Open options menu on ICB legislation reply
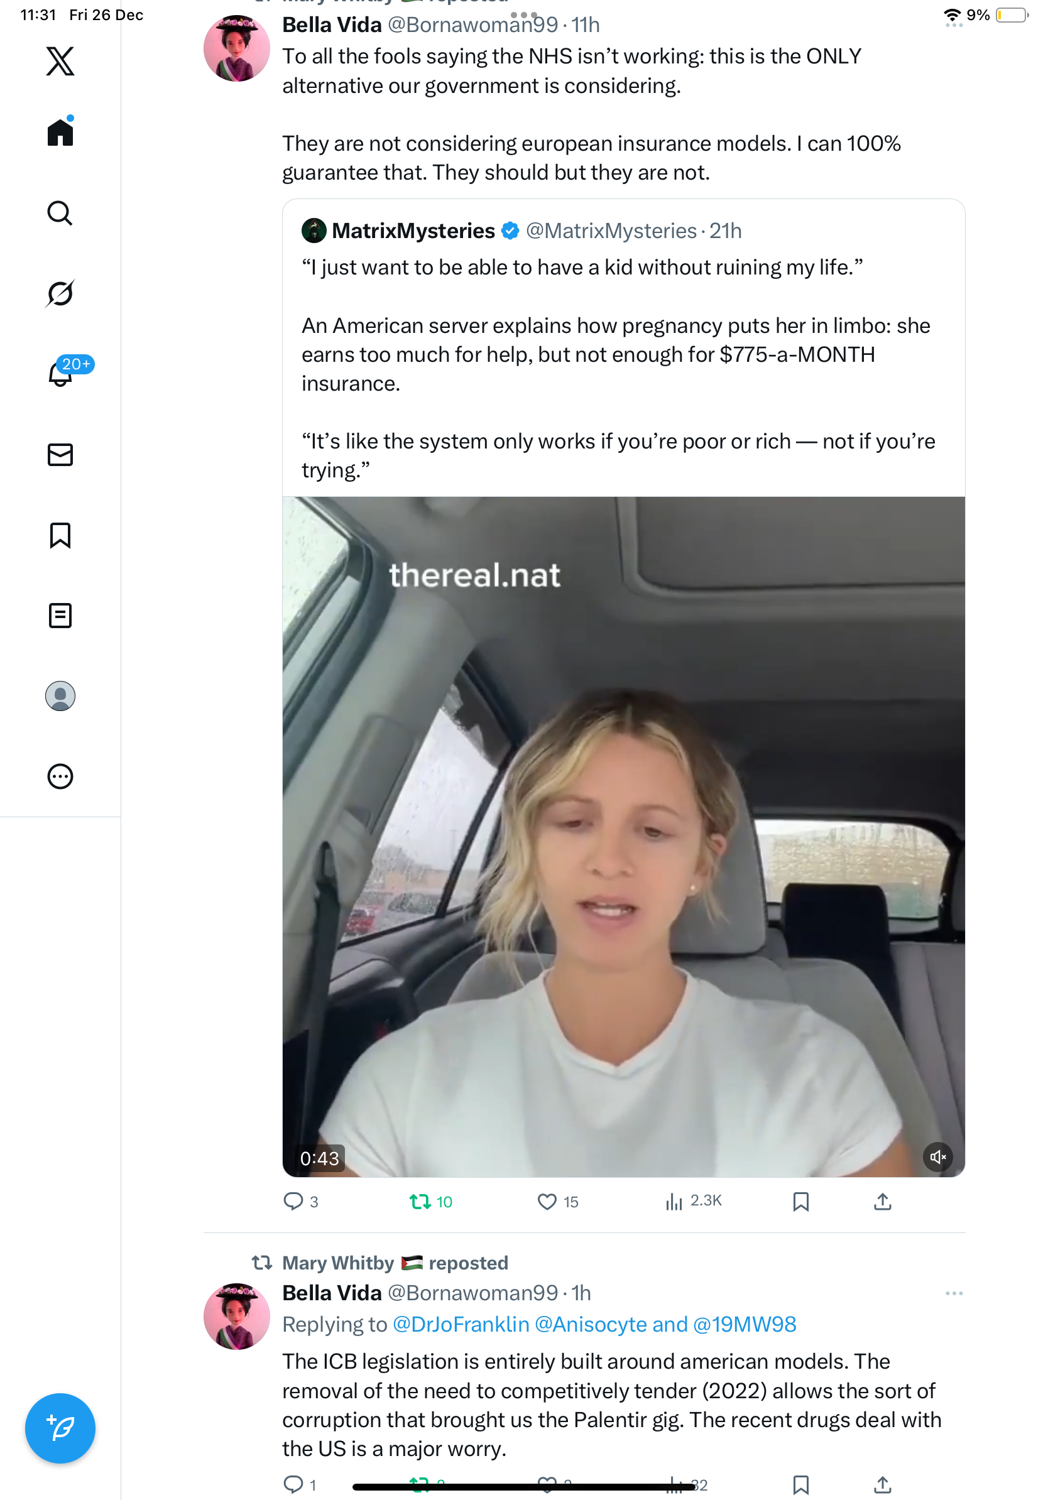1048x1500 pixels. [954, 1293]
